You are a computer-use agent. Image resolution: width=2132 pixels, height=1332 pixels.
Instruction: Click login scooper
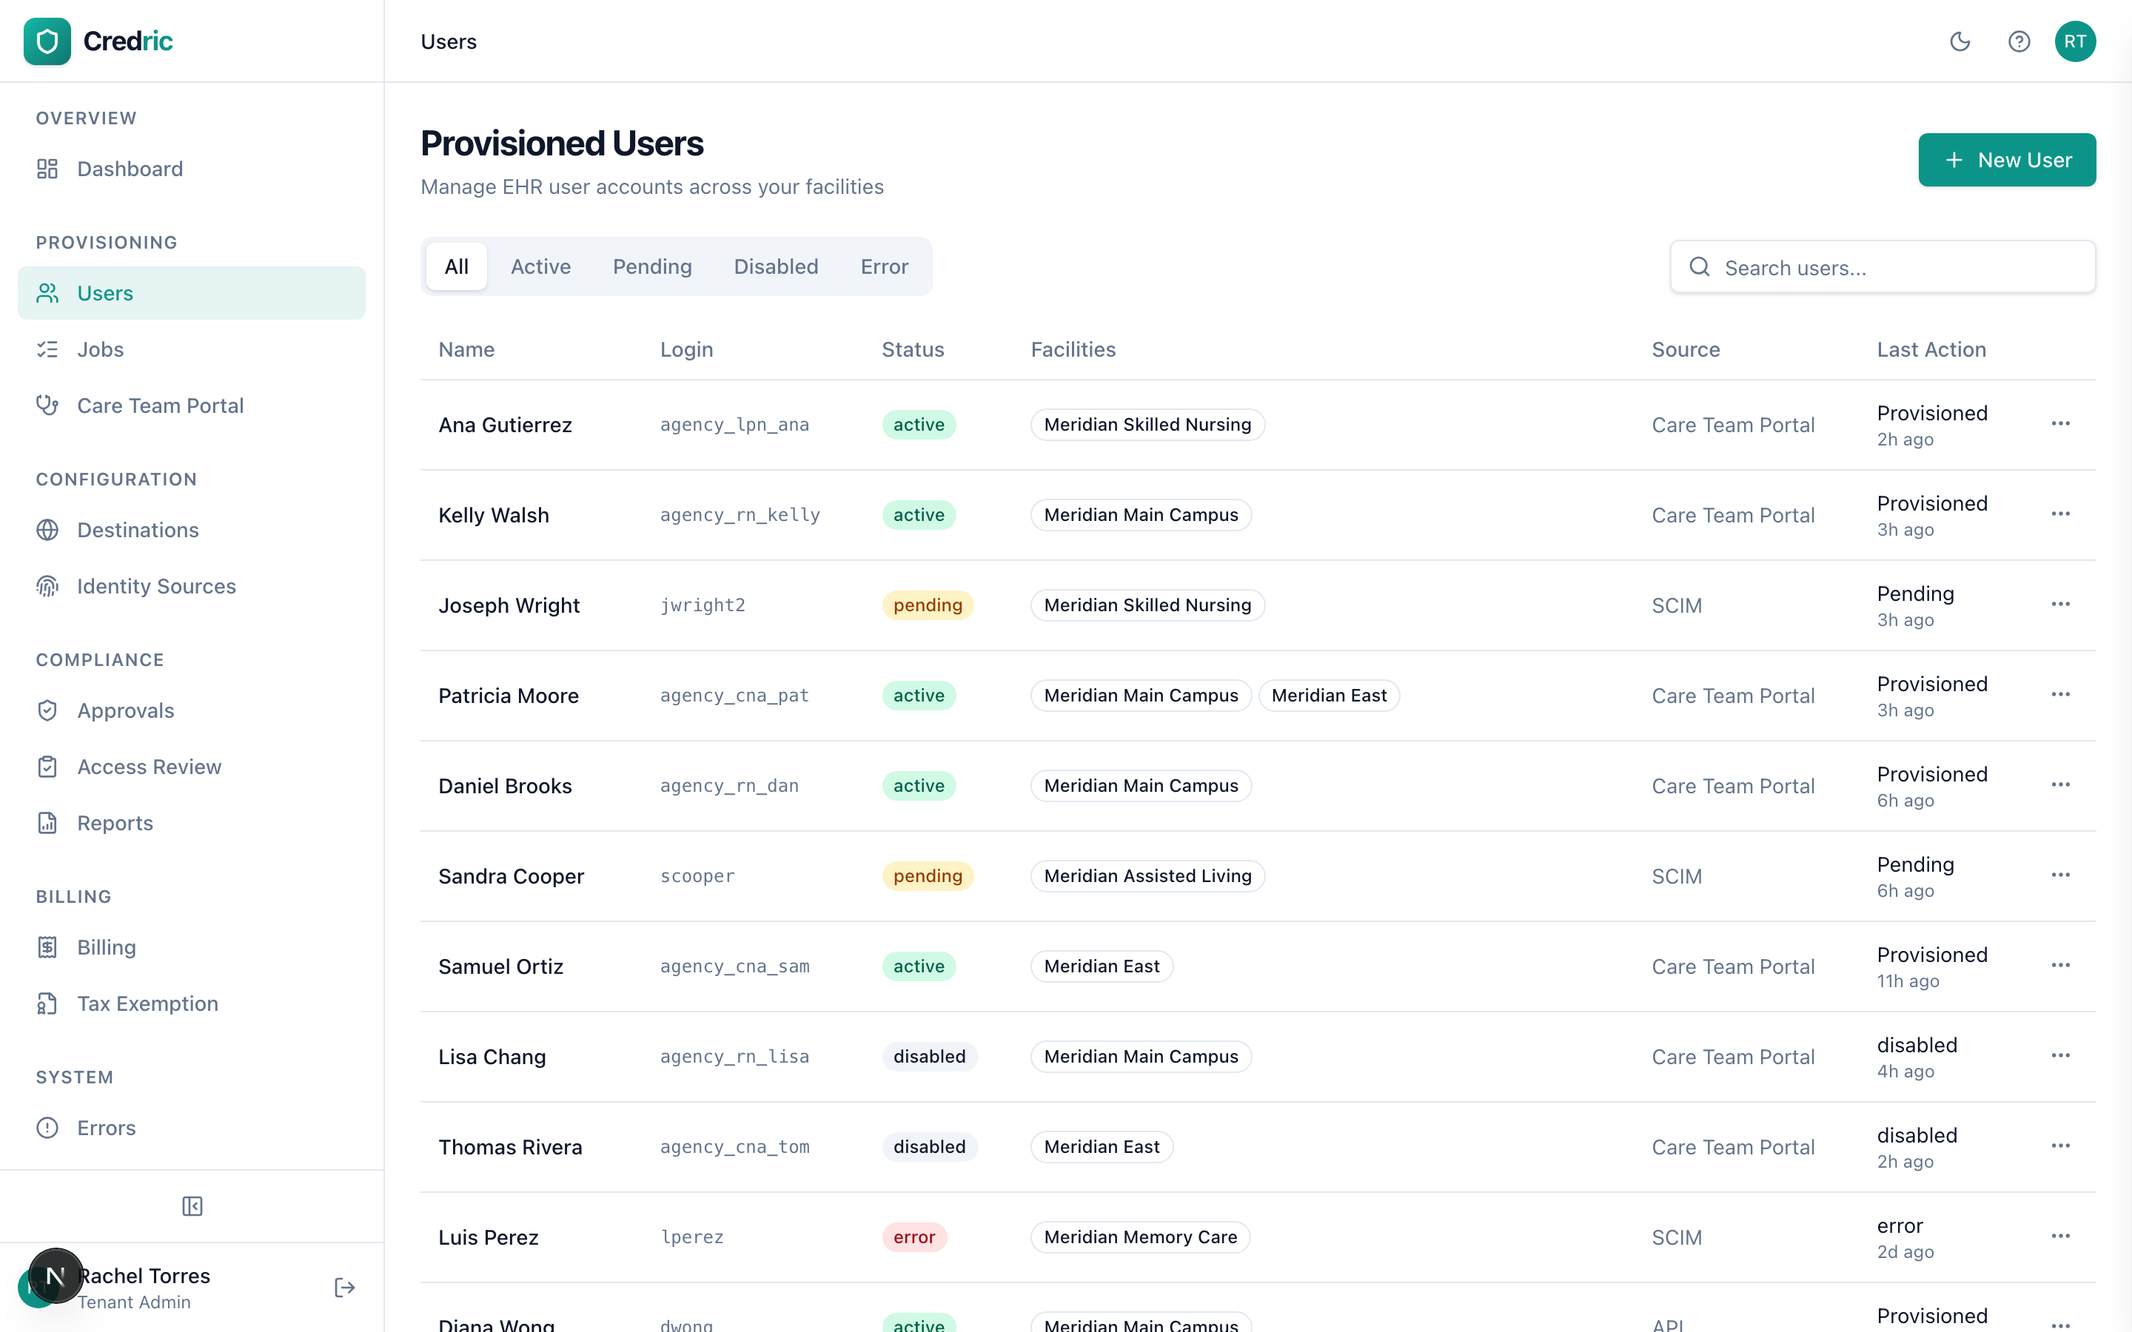[697, 877]
